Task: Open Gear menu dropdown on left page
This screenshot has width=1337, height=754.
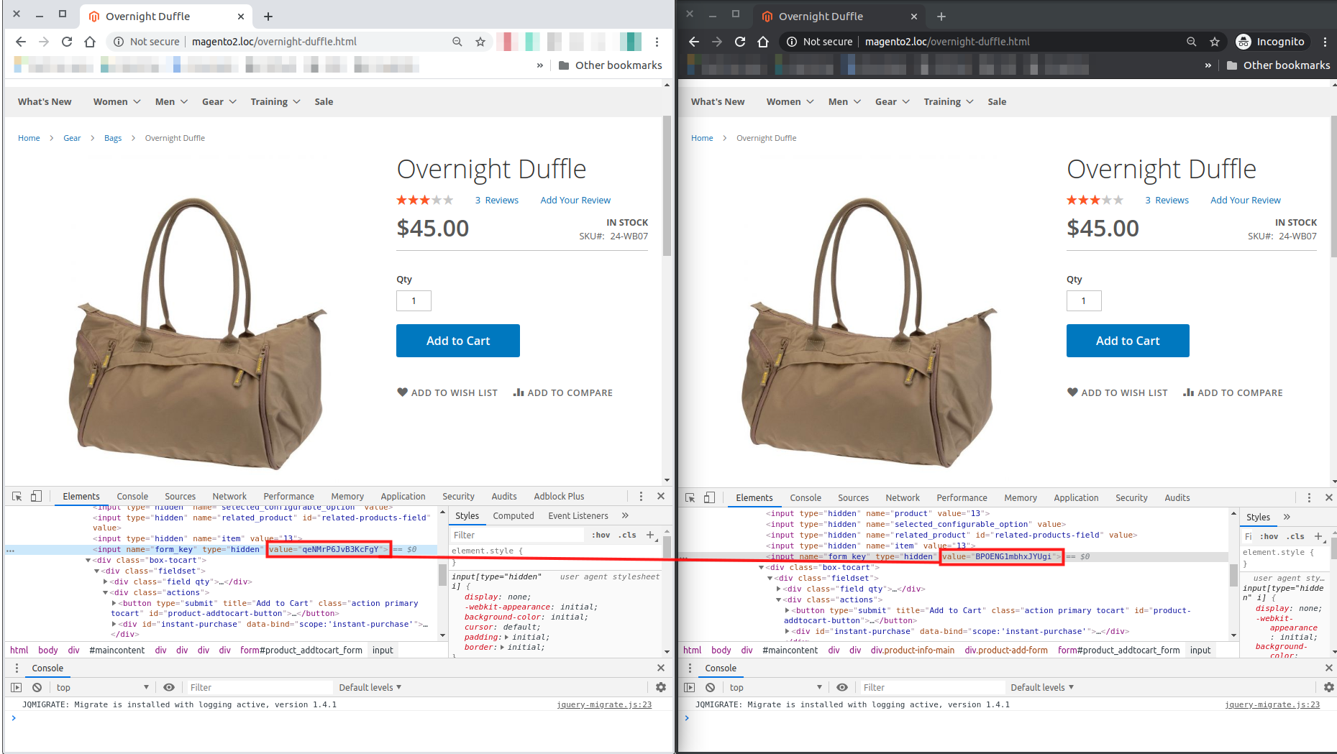Action: point(219,101)
